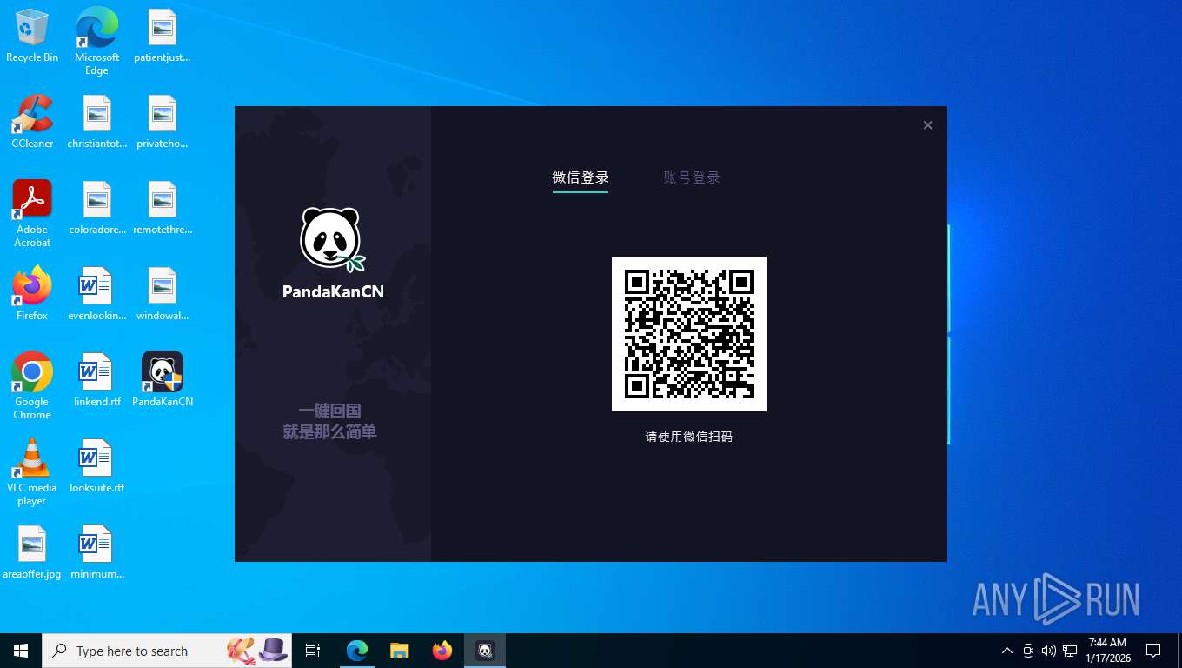Open the volume control tray icon
1182x668 pixels.
pyautogui.click(x=1049, y=651)
